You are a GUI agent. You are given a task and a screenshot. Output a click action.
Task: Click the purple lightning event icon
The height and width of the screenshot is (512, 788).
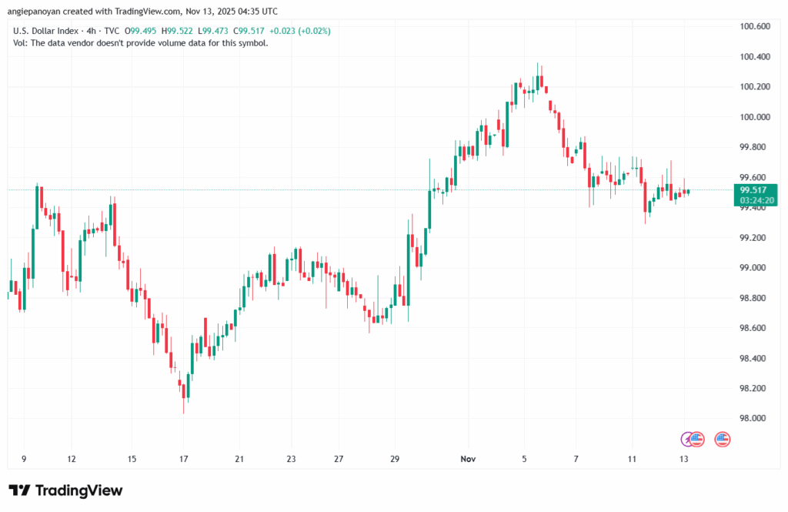tap(687, 439)
